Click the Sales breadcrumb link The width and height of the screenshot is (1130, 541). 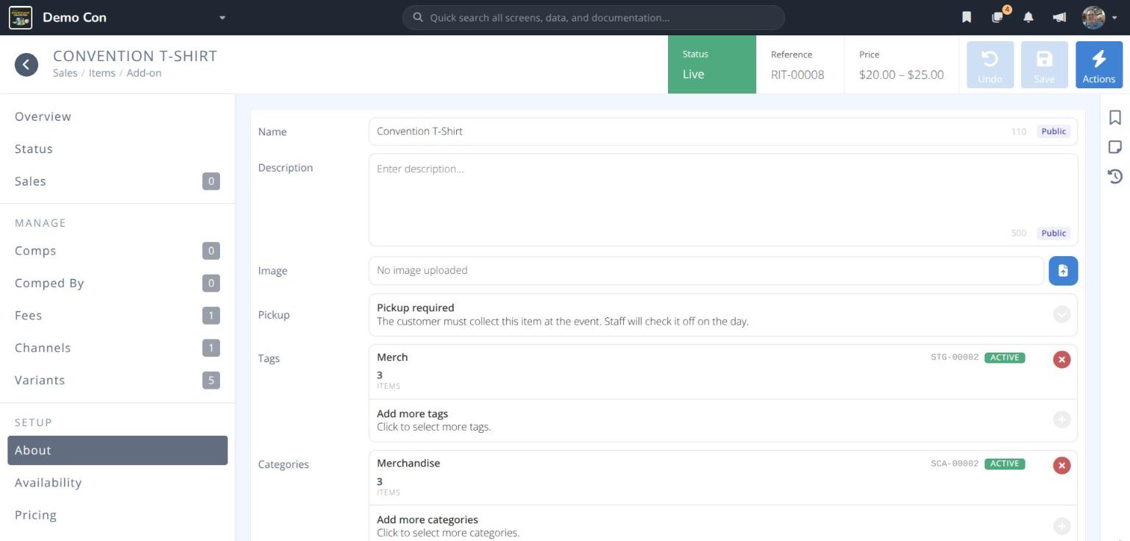tap(65, 73)
